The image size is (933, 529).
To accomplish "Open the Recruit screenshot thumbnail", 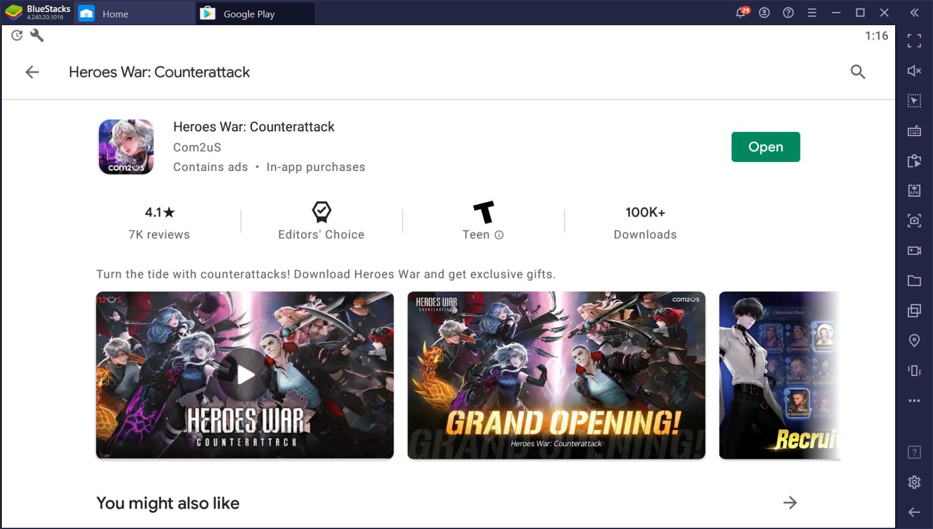I will (x=779, y=375).
